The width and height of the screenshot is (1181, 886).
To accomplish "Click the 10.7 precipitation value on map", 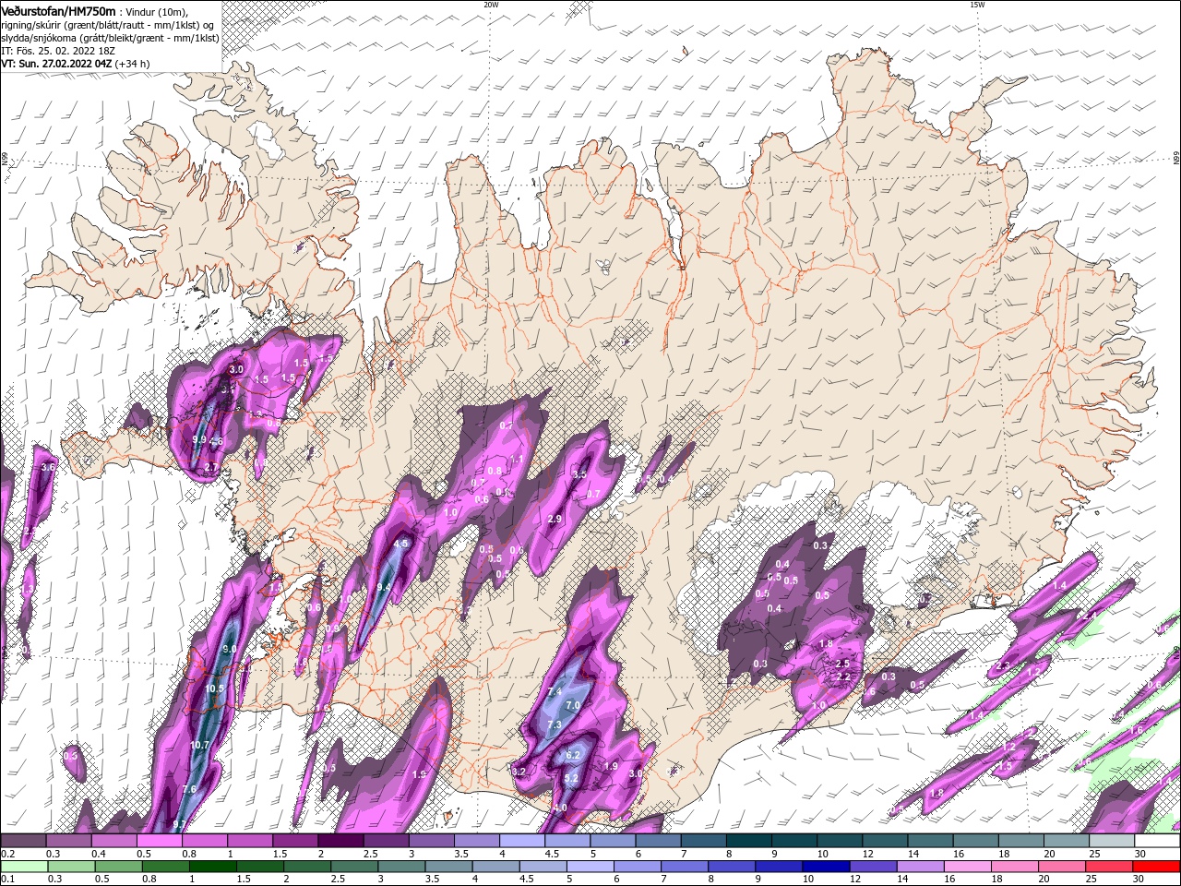I will (x=200, y=745).
